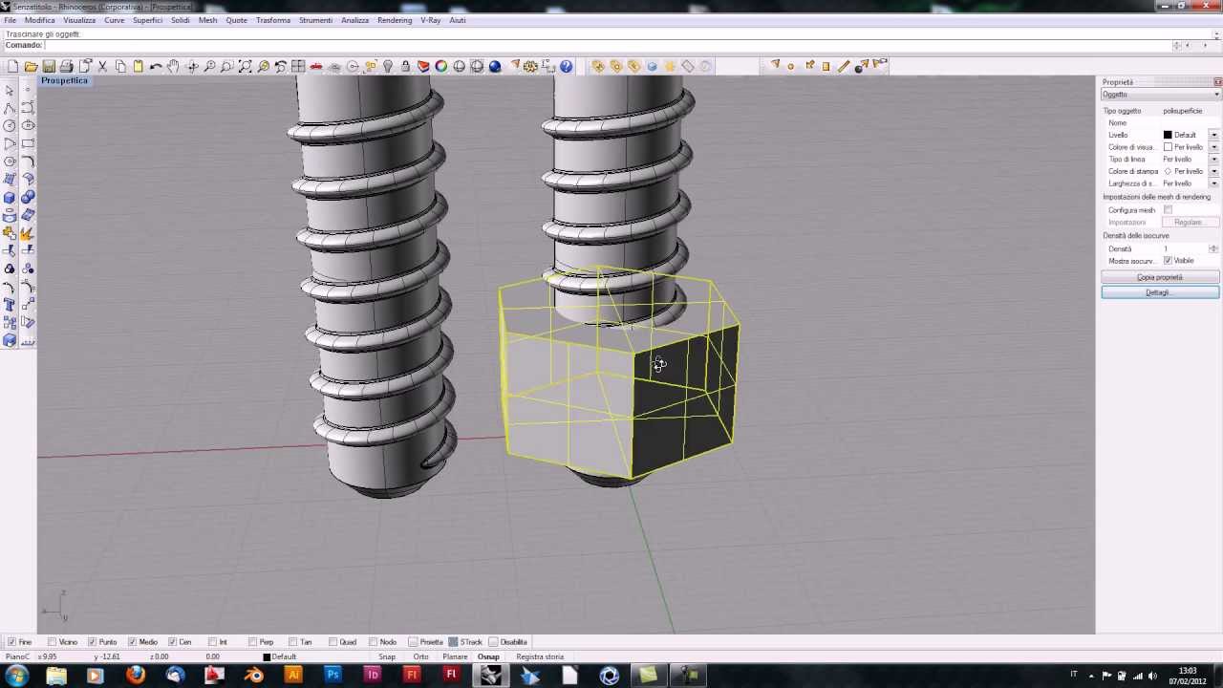Click the black Default layer swatch in status bar
1223x688 pixels.
[x=268, y=657]
